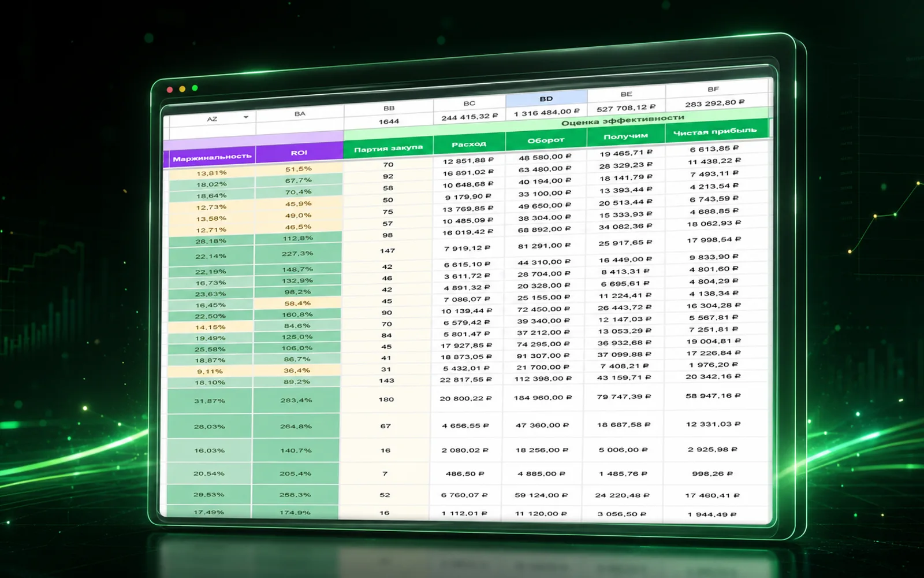The image size is (924, 578).
Task: Open the AZ column dropdown arrow
Action: [x=246, y=117]
